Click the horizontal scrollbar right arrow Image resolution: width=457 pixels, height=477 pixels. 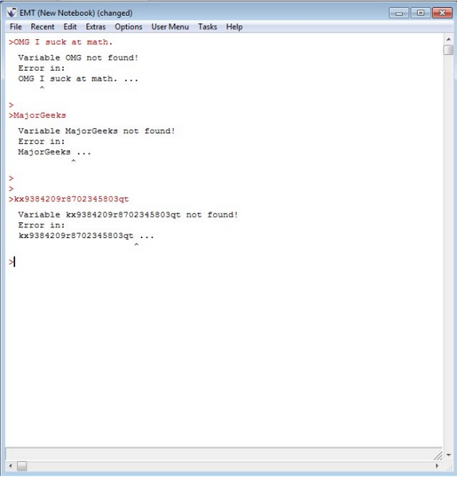437,466
